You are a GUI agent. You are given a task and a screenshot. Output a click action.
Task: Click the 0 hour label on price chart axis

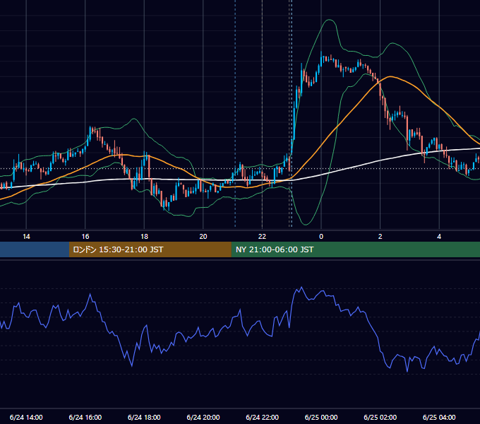click(x=321, y=237)
